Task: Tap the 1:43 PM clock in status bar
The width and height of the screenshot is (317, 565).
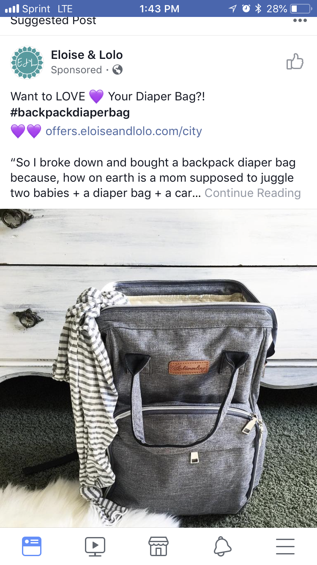Action: click(159, 8)
